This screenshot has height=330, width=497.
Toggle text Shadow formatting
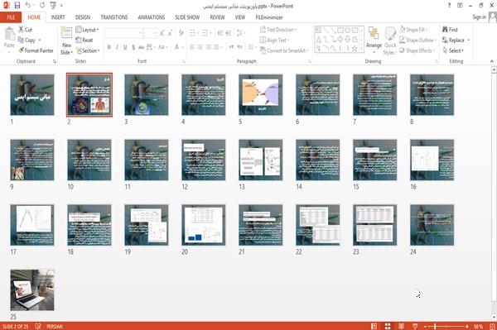coord(133,47)
